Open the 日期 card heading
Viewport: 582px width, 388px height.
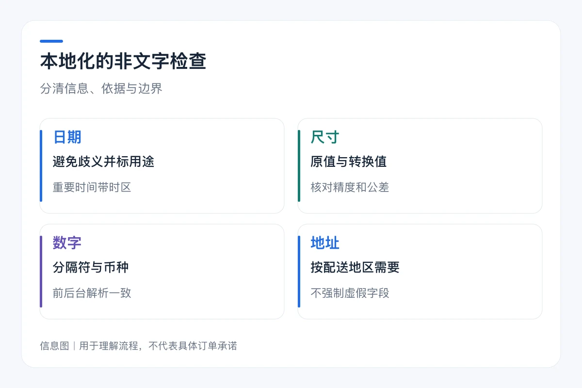pos(67,137)
